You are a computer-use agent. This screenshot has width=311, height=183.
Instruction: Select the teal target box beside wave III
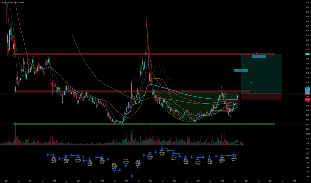tap(241, 71)
